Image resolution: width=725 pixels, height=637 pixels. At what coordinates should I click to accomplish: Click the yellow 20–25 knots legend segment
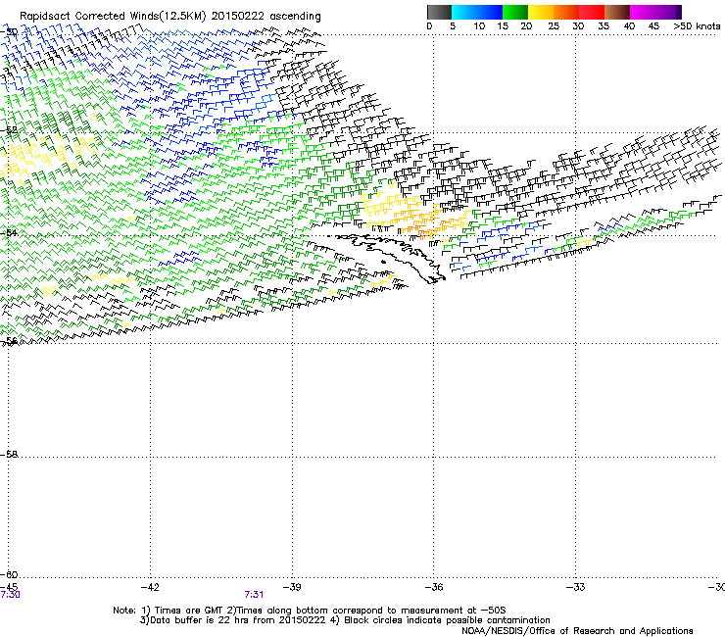point(541,12)
